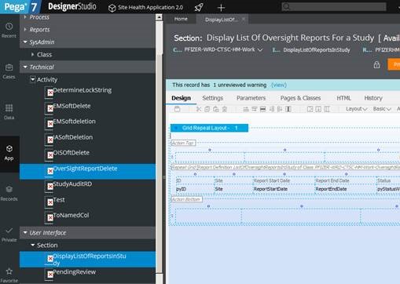
Task: Expand the Process category in the tree
Action: pyautogui.click(x=25, y=17)
